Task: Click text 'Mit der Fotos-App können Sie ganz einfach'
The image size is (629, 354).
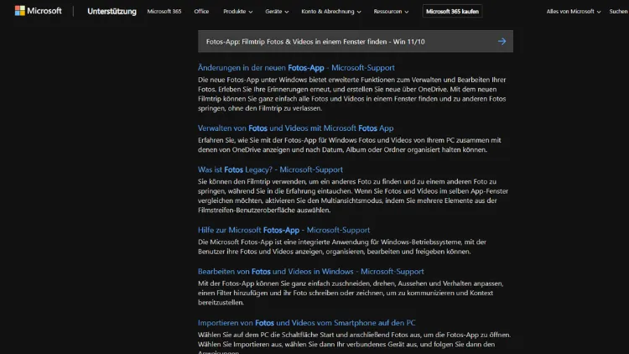Action: 351,293
